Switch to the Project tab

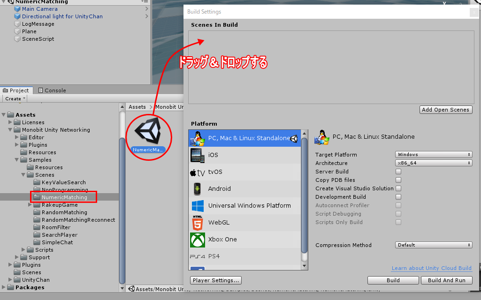(16, 90)
